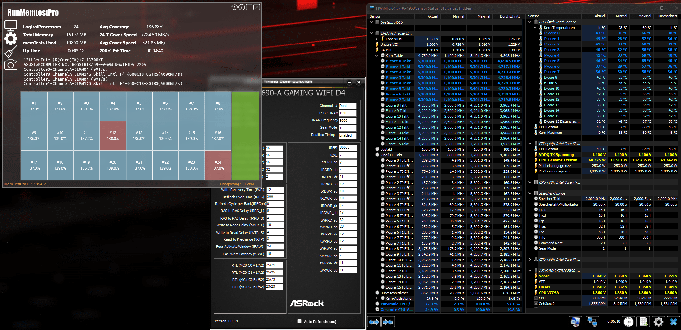Show RunMemtestPro info icon
This screenshot has width=681, height=330.
[x=242, y=7]
